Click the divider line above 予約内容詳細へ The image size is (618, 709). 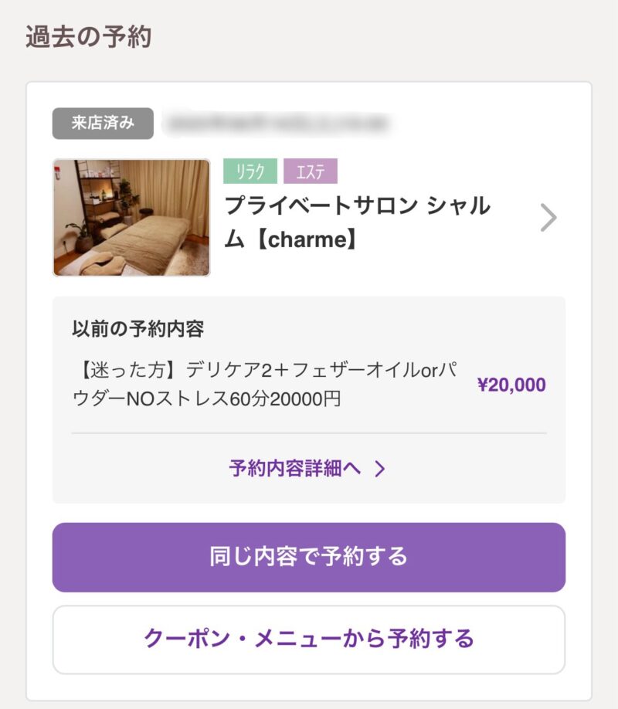(309, 433)
